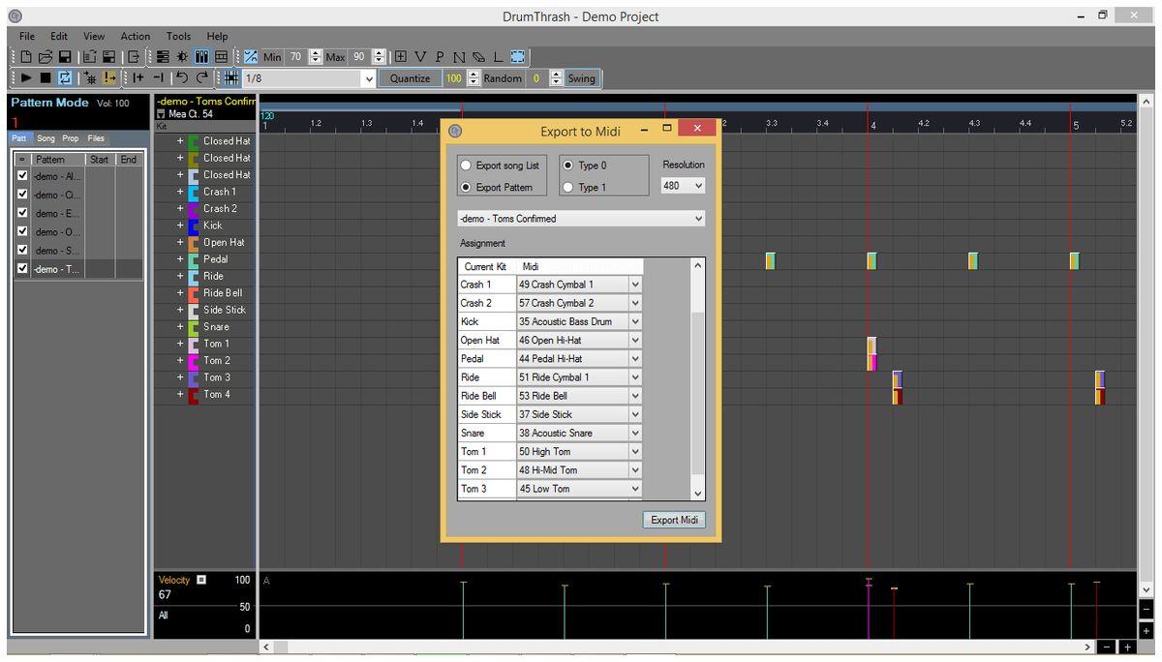
Task: Uncheck the '-demo - Al...' pattern checkbox
Action: [23, 176]
